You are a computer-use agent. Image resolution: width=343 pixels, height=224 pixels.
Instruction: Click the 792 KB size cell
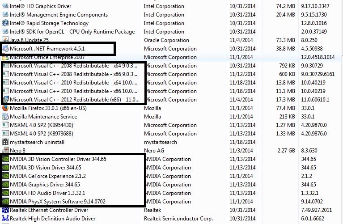click(x=287, y=66)
